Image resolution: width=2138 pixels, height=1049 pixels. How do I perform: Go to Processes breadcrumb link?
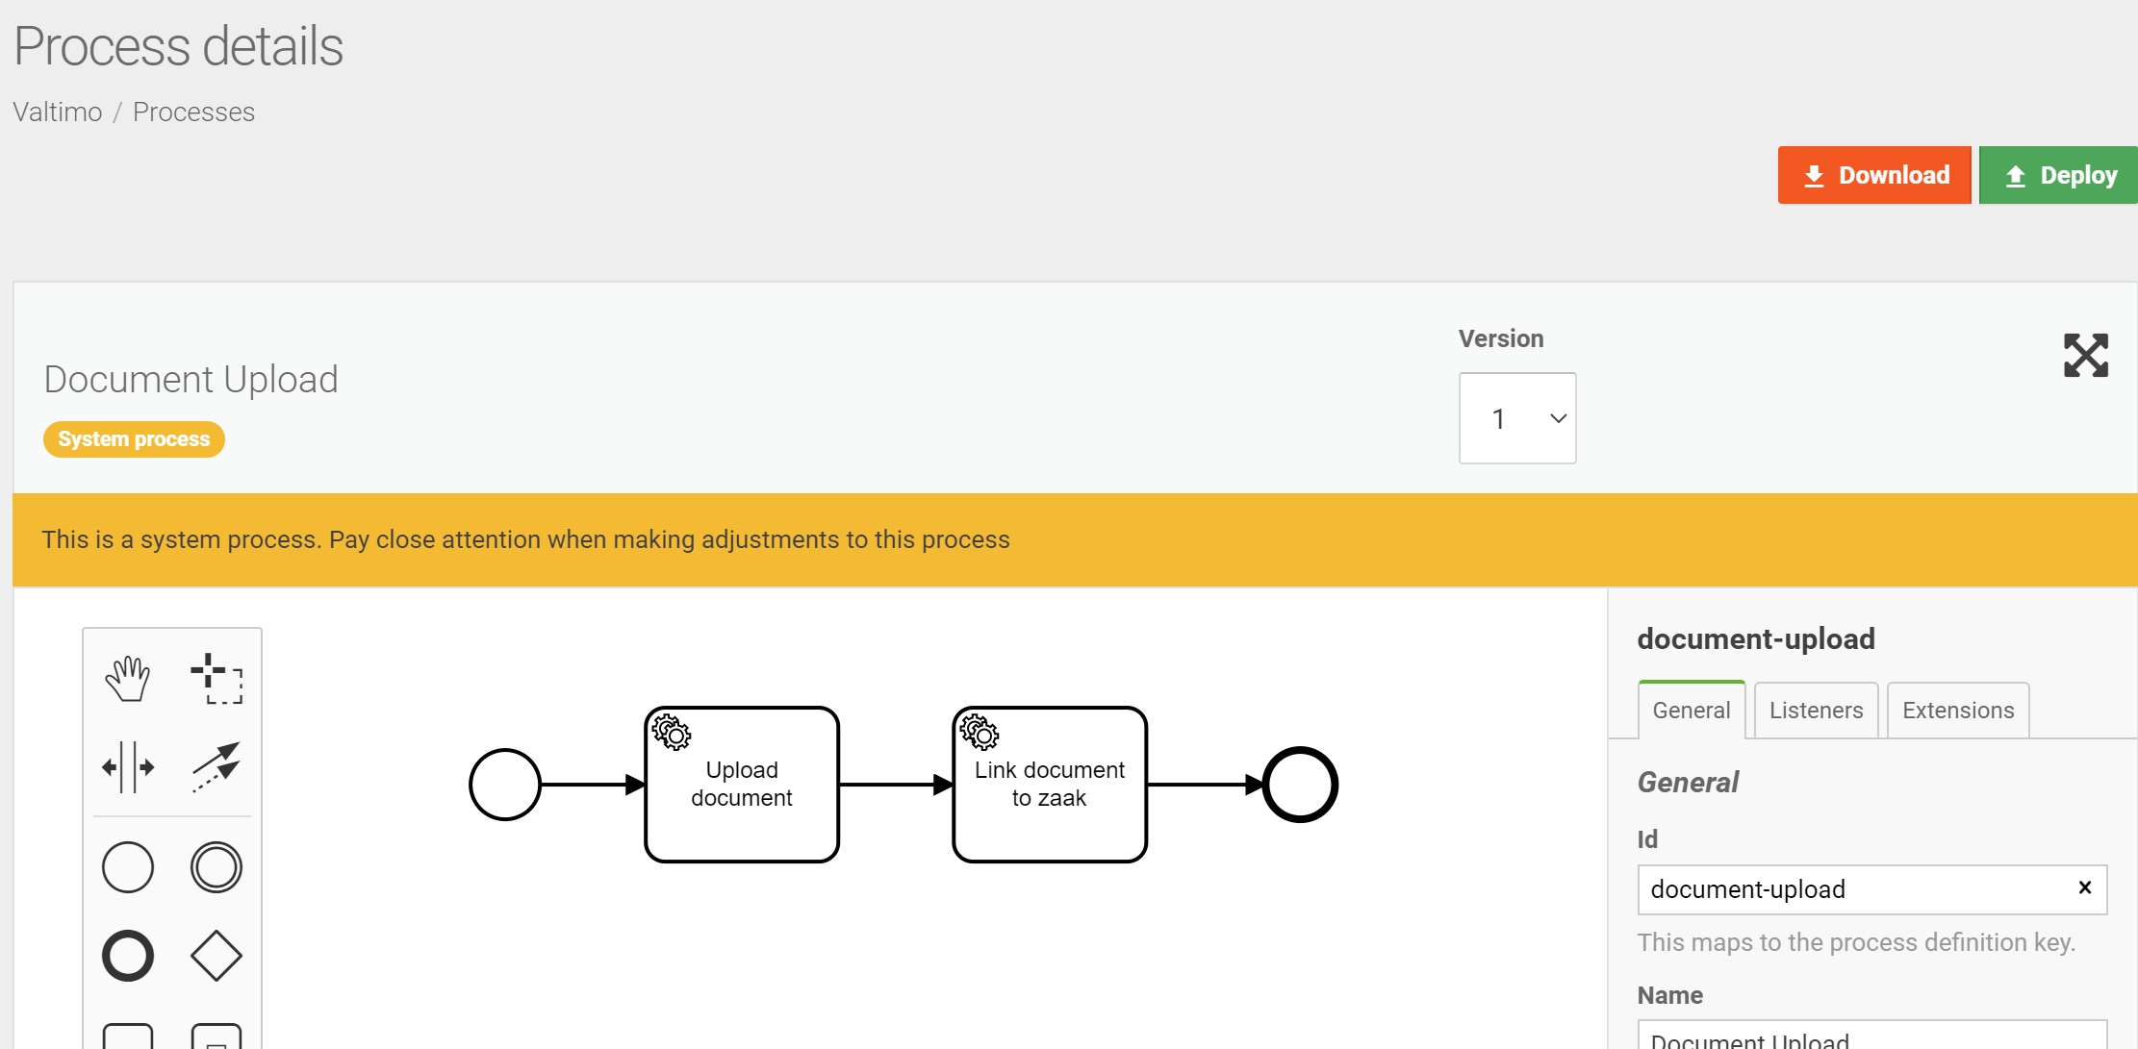point(193,112)
